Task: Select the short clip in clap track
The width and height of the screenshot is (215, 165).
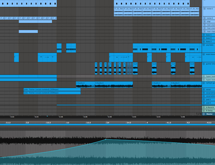Action: 35,21
